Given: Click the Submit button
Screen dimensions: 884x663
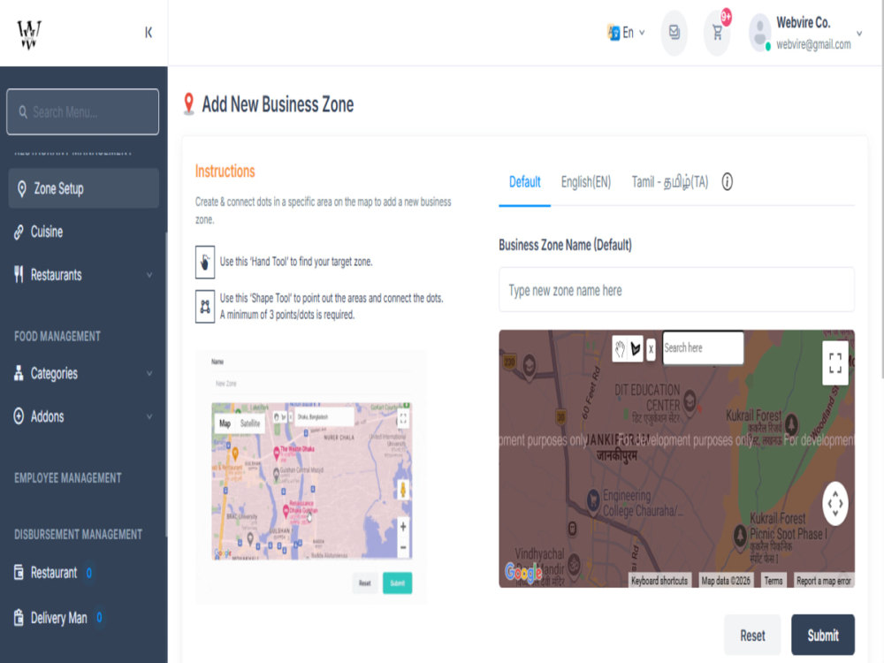Looking at the screenshot, I should (x=822, y=636).
